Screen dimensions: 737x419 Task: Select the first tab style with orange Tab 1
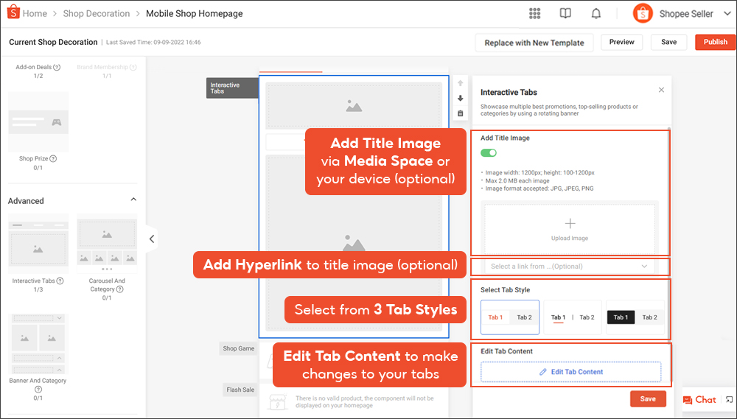[510, 317]
